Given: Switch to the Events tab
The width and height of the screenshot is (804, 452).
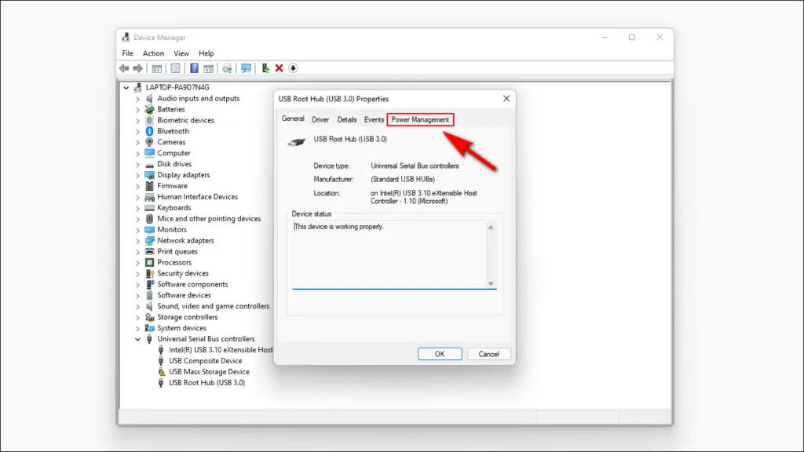Looking at the screenshot, I should point(374,119).
